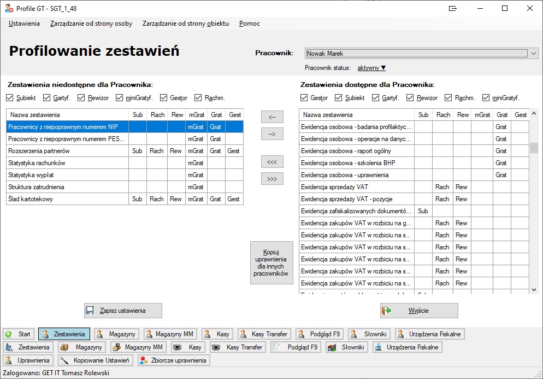Select row Ewidencja osobowa - szkolenia BHP

click(414, 163)
